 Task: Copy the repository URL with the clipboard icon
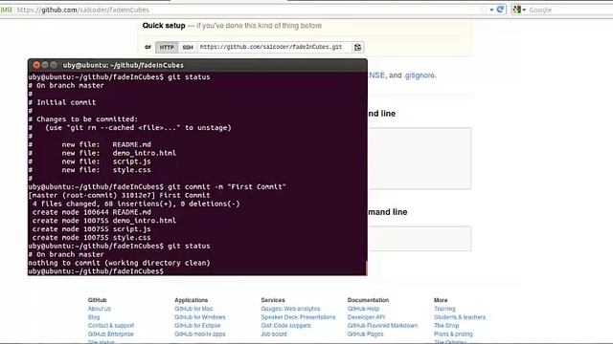pyautogui.click(x=357, y=47)
